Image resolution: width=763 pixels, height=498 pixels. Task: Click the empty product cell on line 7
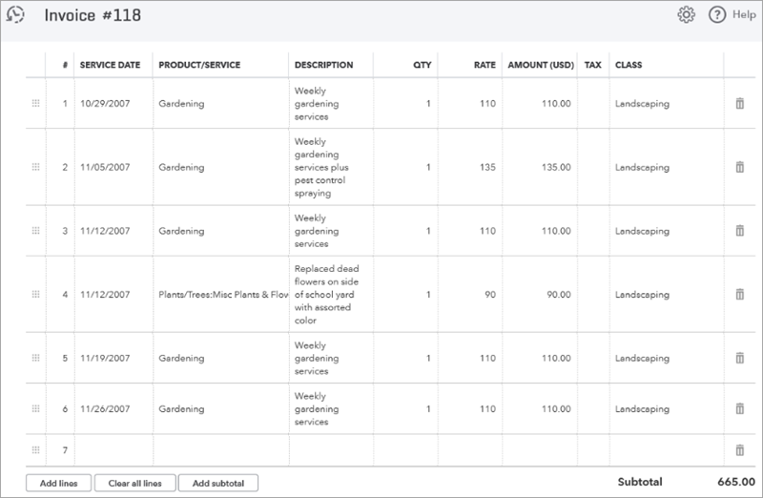pyautogui.click(x=221, y=450)
